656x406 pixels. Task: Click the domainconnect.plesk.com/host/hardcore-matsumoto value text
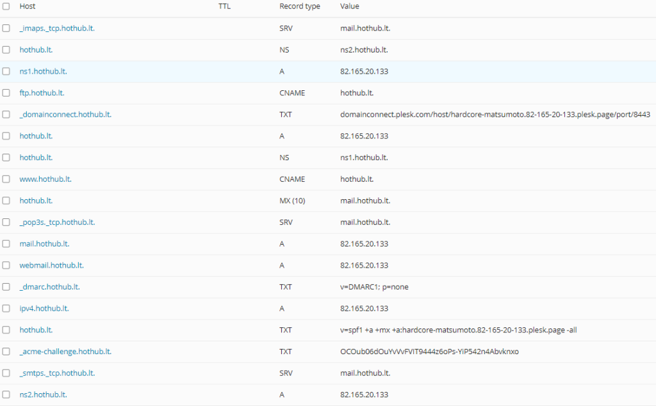tap(495, 114)
